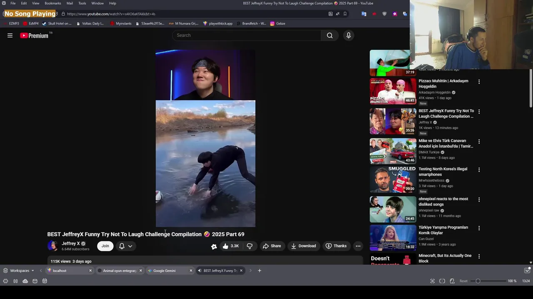The image size is (533, 299).
Task: Open more actions ellipsis under the video
Action: 358,246
